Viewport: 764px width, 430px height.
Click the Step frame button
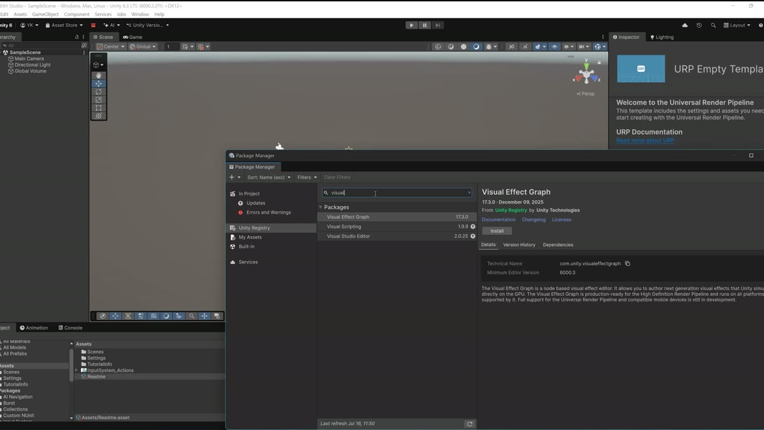pyautogui.click(x=438, y=25)
